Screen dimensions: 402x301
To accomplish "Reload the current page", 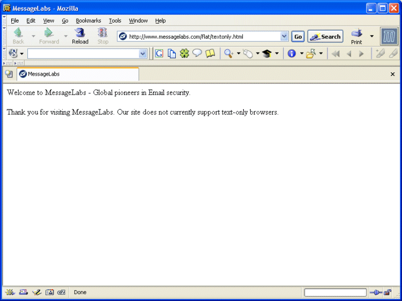I will point(80,36).
